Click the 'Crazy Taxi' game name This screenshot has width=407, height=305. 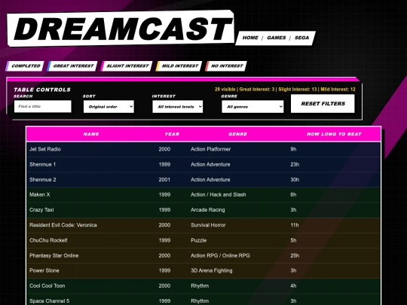[x=41, y=210]
